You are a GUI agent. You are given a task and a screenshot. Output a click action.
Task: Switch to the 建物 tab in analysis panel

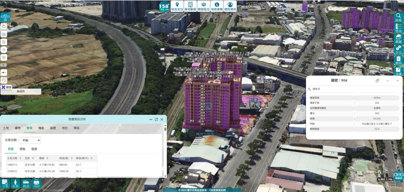pos(18,128)
